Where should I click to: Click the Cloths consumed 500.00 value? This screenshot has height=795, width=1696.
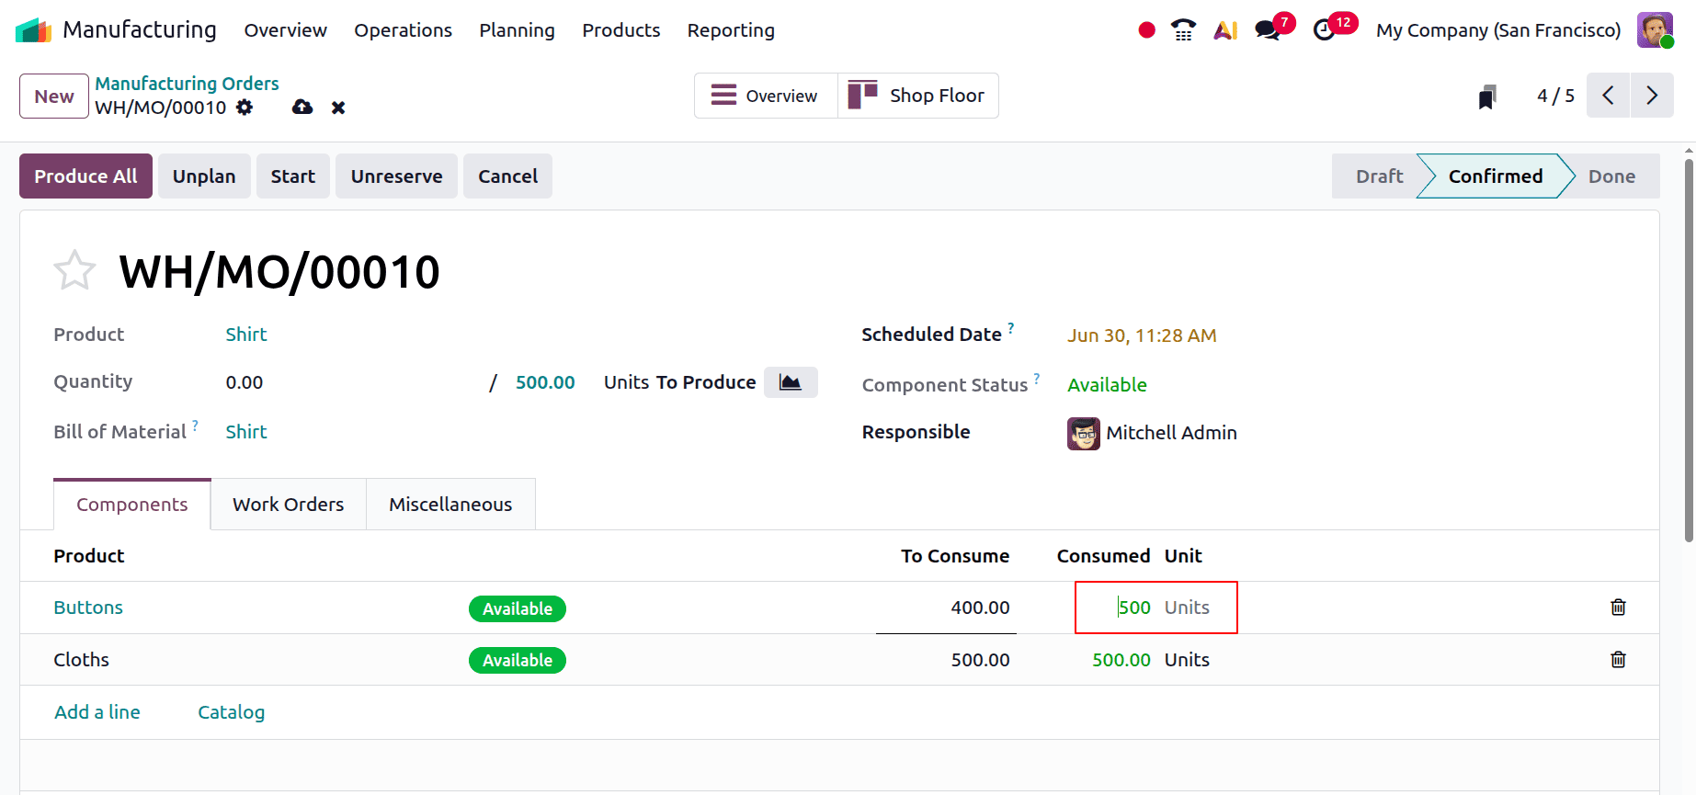(1121, 660)
